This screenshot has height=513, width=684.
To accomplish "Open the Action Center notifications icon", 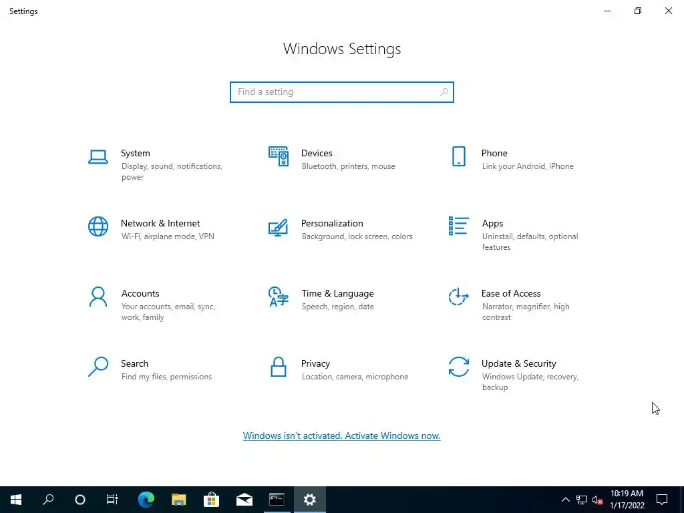I will [662, 500].
